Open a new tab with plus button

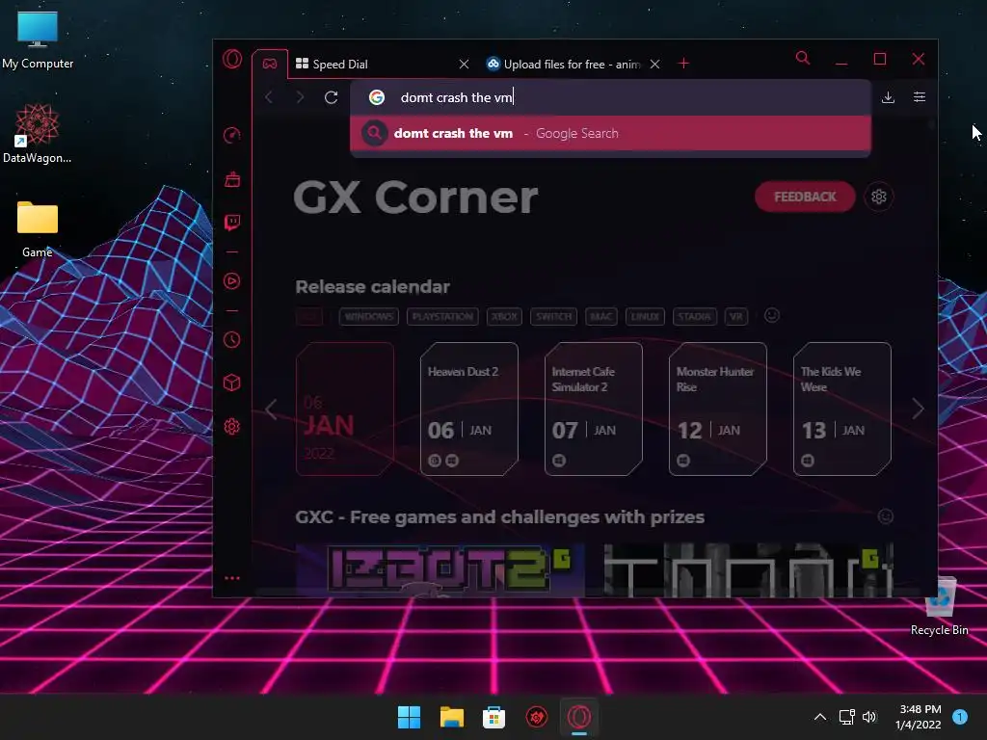pyautogui.click(x=683, y=63)
